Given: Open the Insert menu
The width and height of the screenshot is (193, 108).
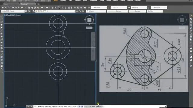Looking at the screenshot, I should pos(27,1).
